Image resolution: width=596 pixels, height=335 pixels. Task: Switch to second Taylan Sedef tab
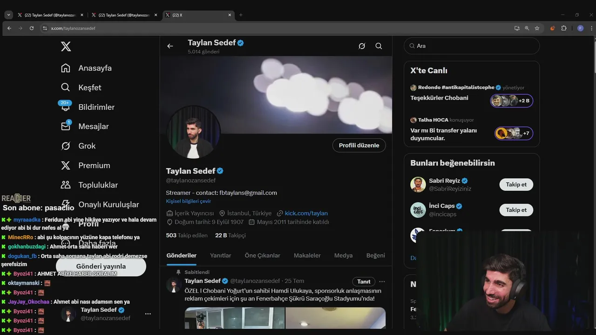pyautogui.click(x=124, y=15)
